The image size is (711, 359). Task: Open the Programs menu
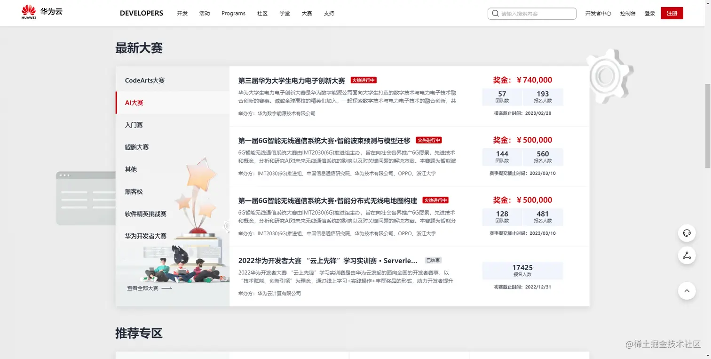[x=234, y=14]
